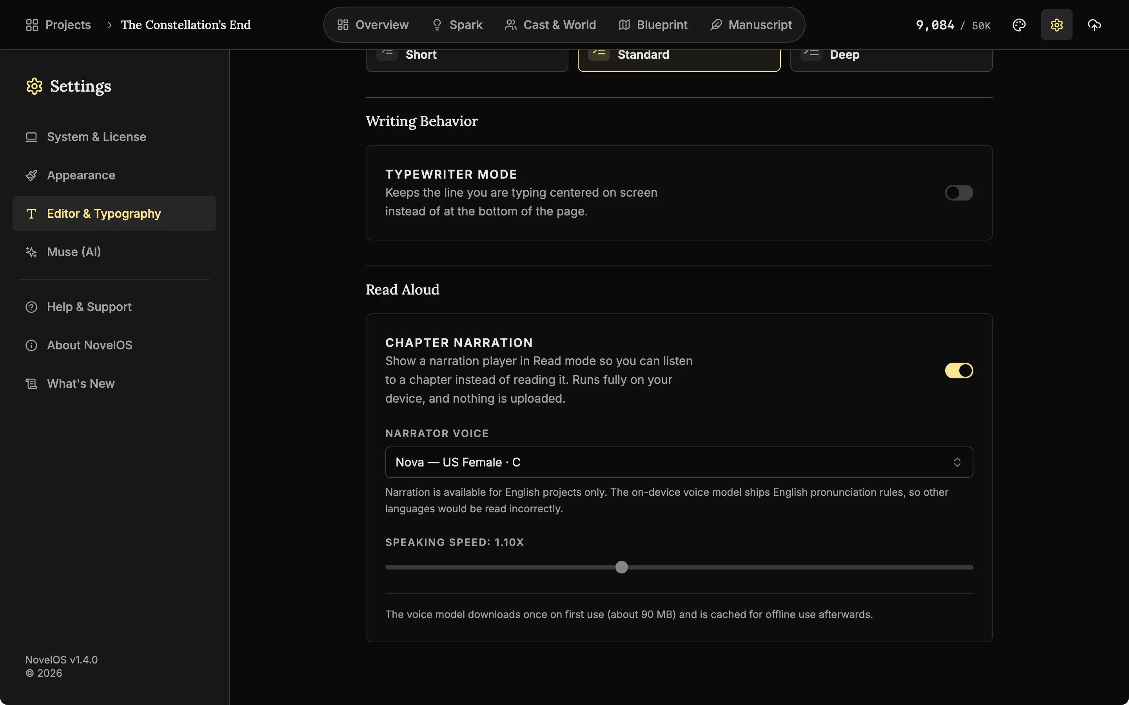Image resolution: width=1129 pixels, height=705 pixels.
Task: Click the Appearance paintbrush icon
Action: pos(31,175)
